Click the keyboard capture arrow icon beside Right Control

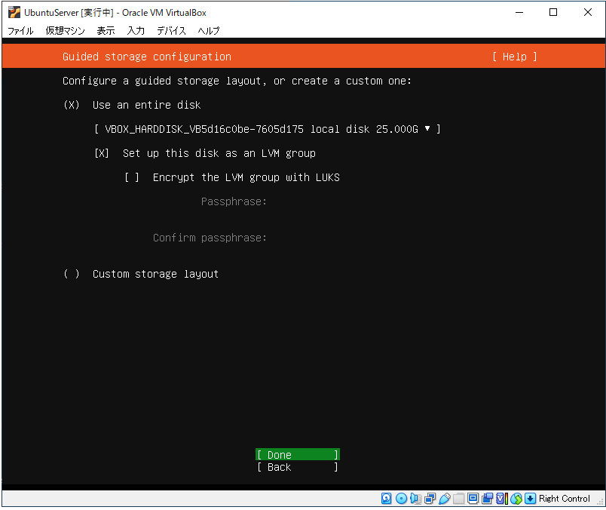pos(531,499)
